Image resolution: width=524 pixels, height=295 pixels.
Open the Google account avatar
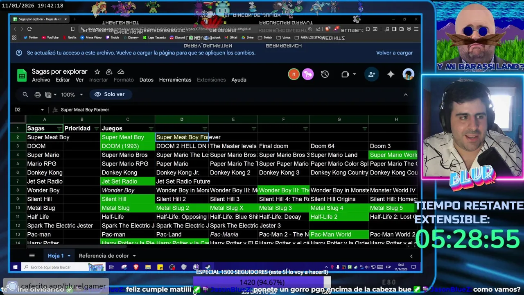click(x=408, y=74)
